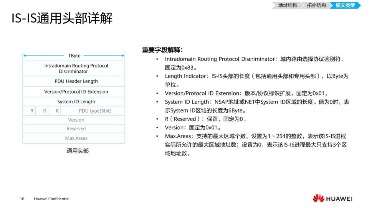Click the Version/Protocol ID Extension table cell
This screenshot has height=208, width=372.
tap(73, 92)
